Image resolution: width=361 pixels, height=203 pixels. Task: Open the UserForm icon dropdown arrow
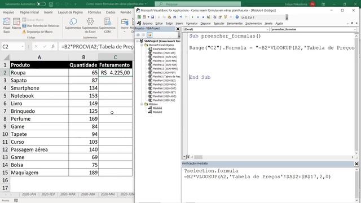[148, 17]
